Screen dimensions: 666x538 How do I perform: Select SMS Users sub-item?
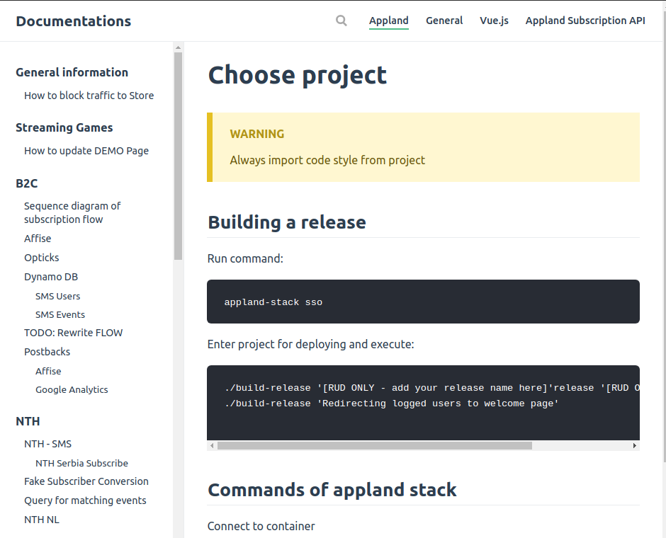coord(58,296)
